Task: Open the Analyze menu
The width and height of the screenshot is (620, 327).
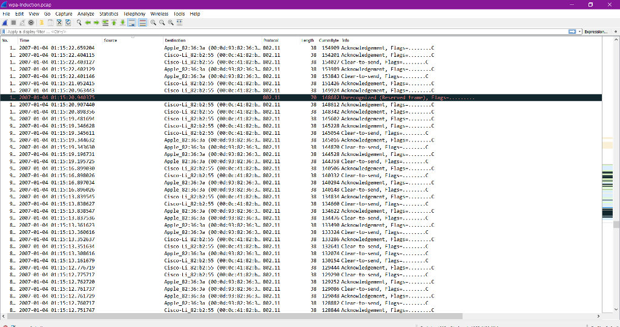Action: click(x=86, y=14)
